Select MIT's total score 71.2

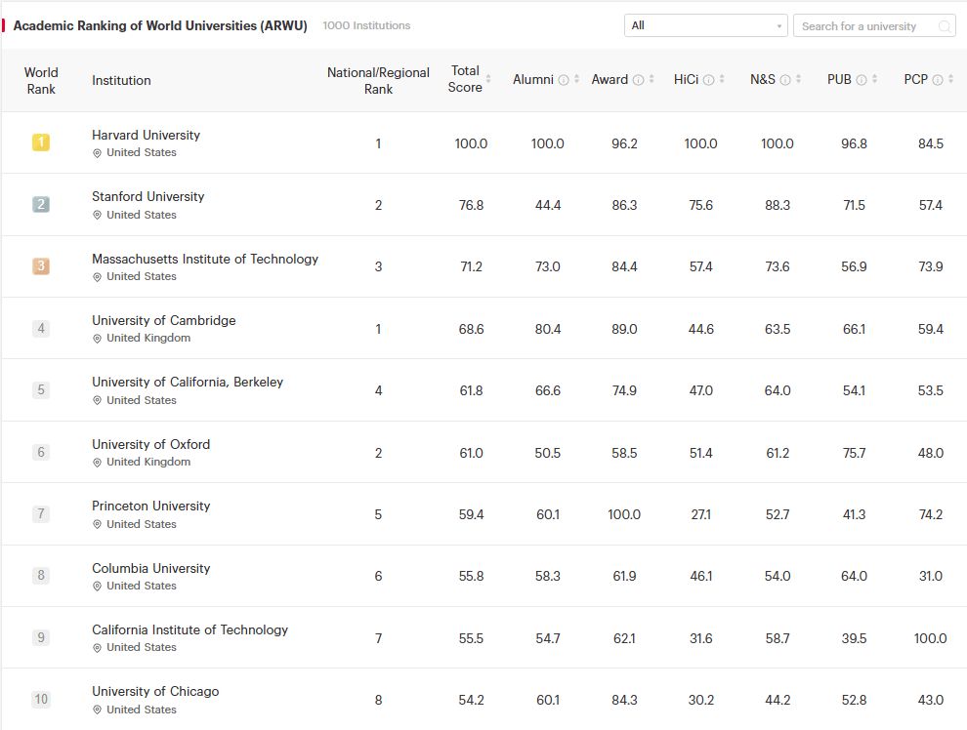[x=471, y=266]
